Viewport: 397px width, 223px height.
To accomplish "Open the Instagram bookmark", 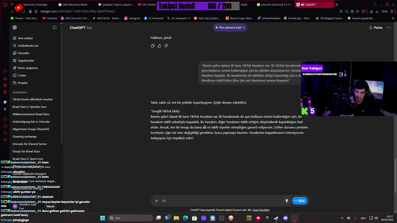I will [x=132, y=18].
